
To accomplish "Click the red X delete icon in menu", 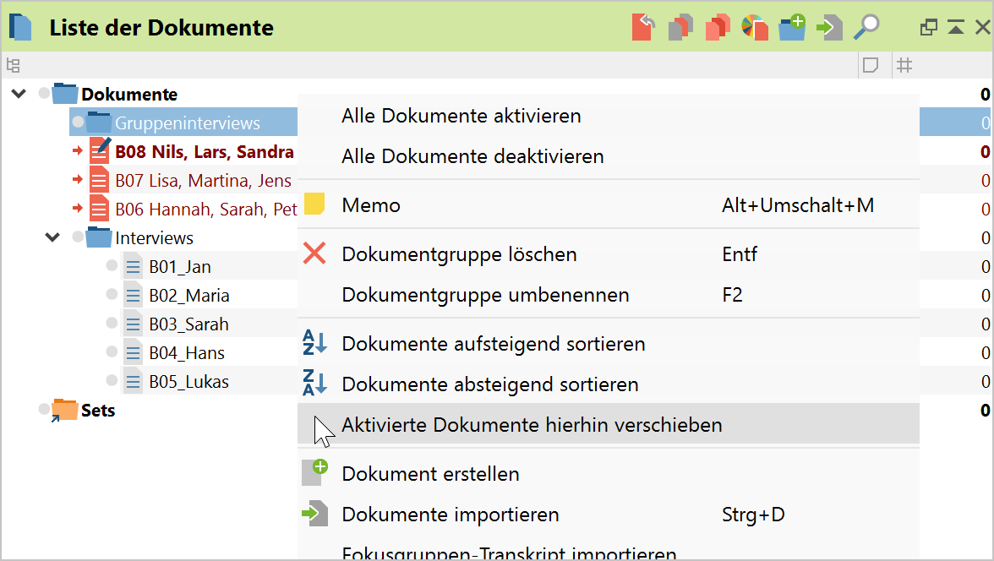I will [314, 253].
